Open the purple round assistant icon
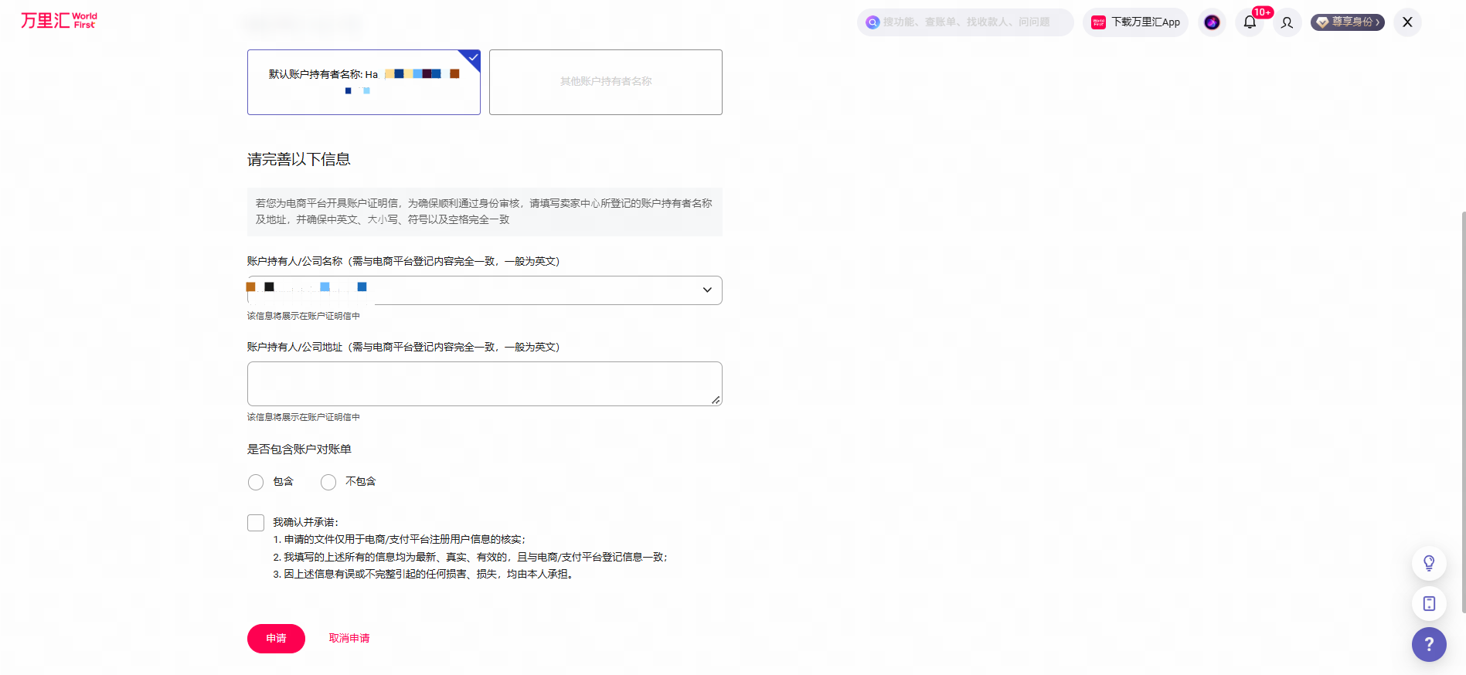 (x=1212, y=22)
